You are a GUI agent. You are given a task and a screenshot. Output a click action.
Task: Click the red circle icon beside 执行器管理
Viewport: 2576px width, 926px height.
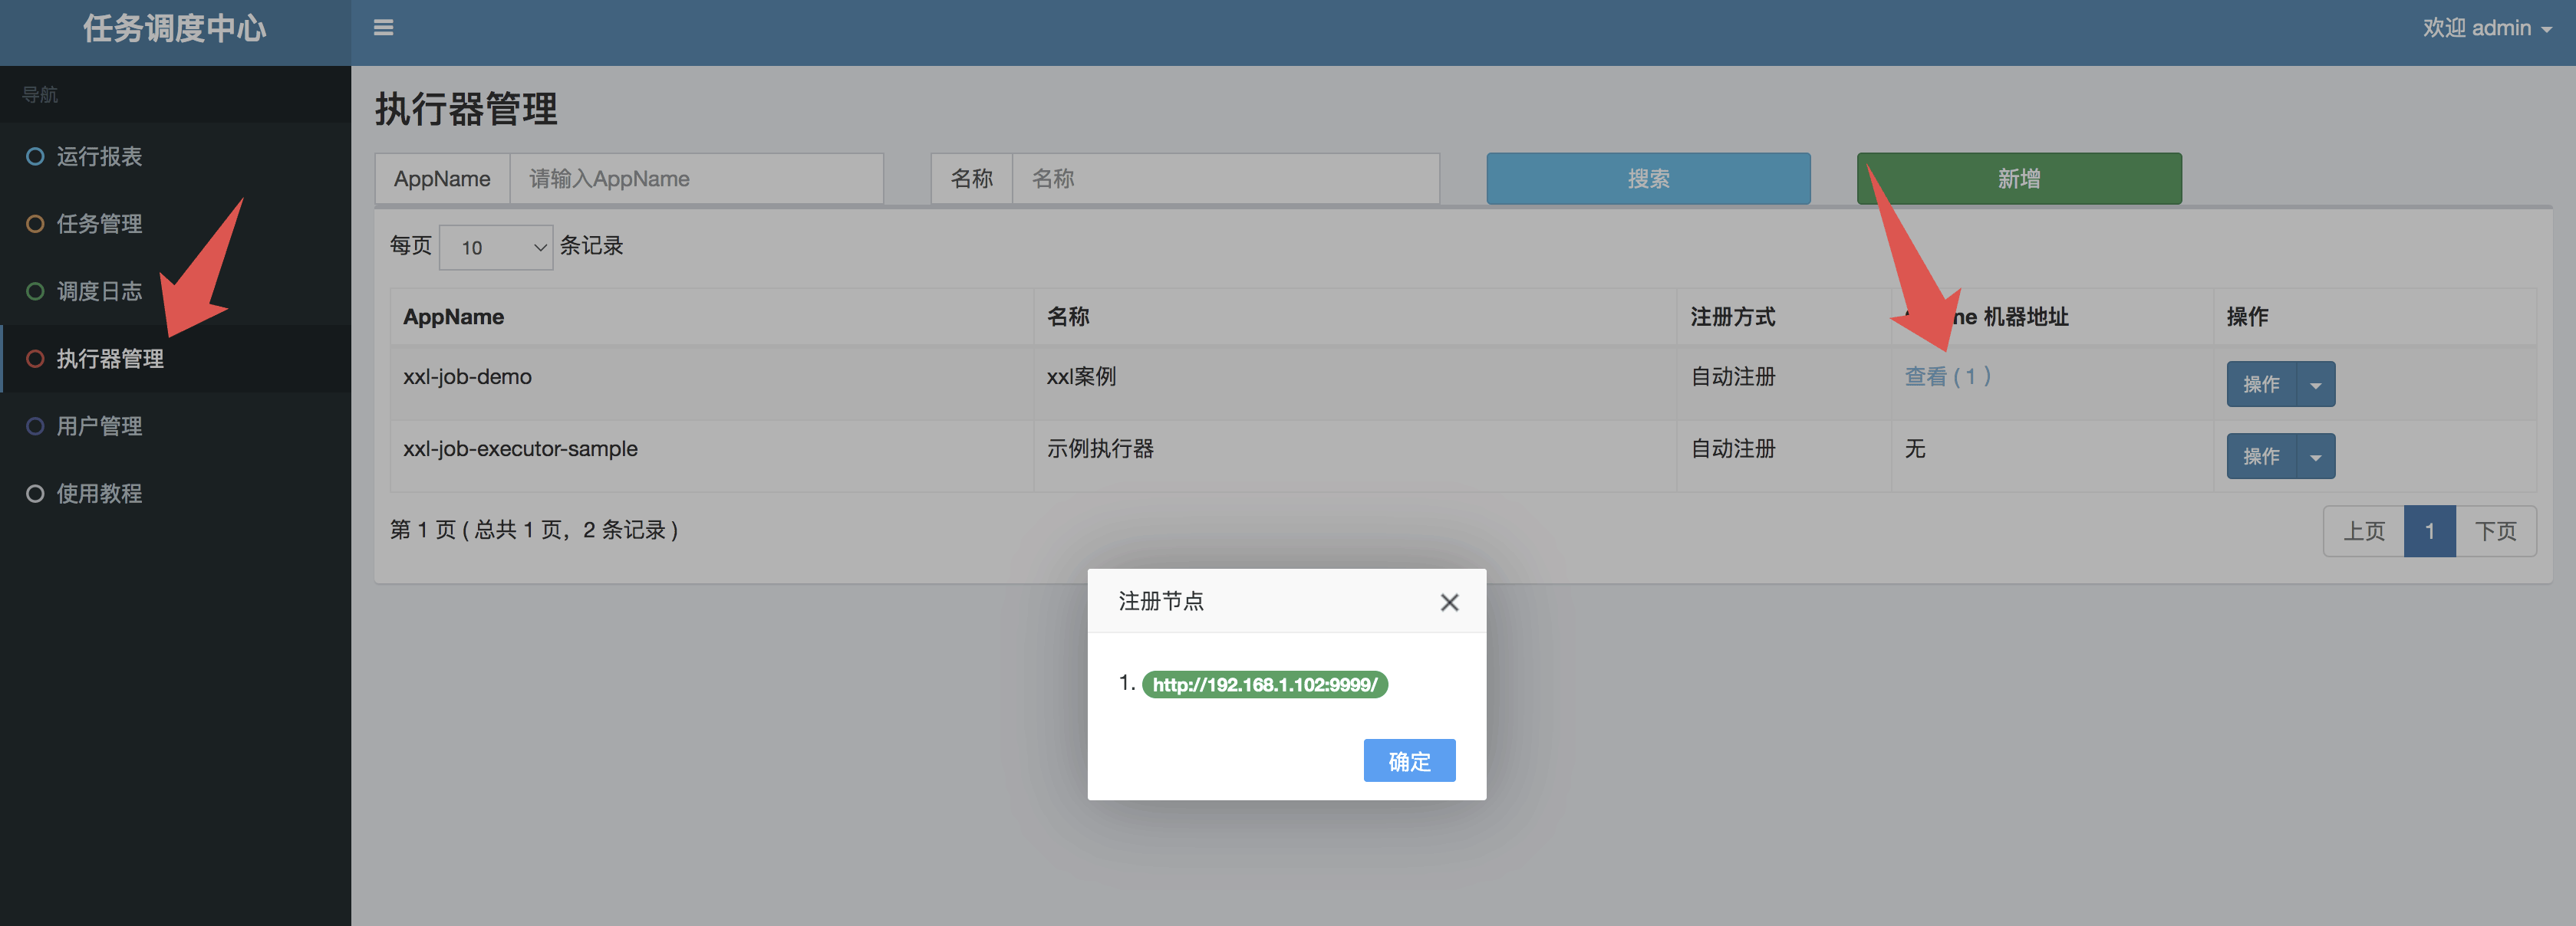coord(35,359)
